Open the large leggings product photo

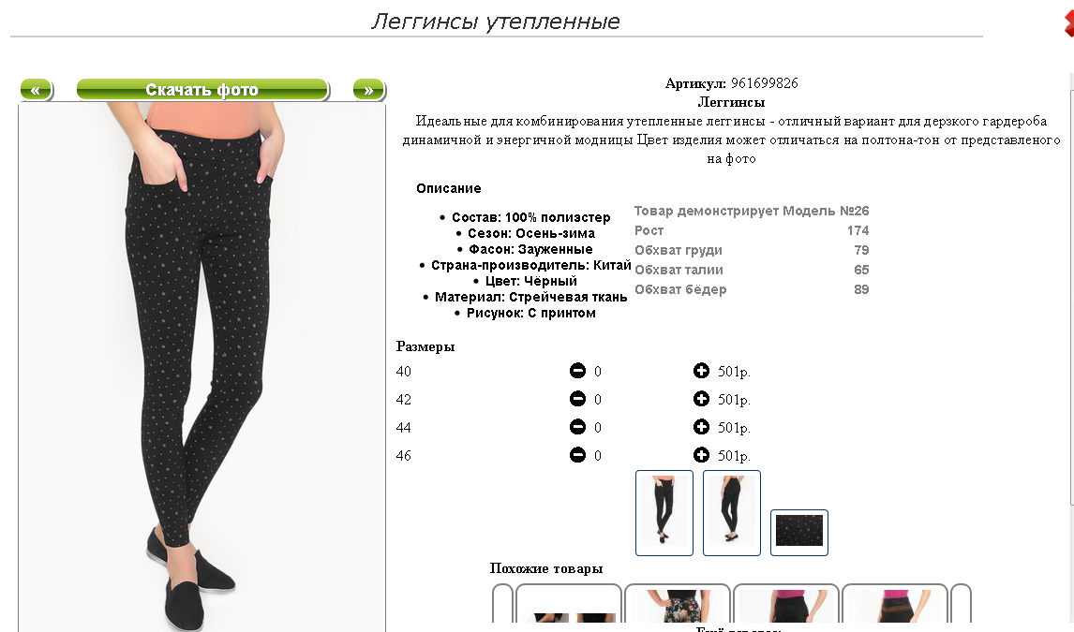(x=202, y=367)
